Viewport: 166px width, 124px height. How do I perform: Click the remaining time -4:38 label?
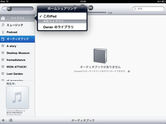click(x=110, y=13)
